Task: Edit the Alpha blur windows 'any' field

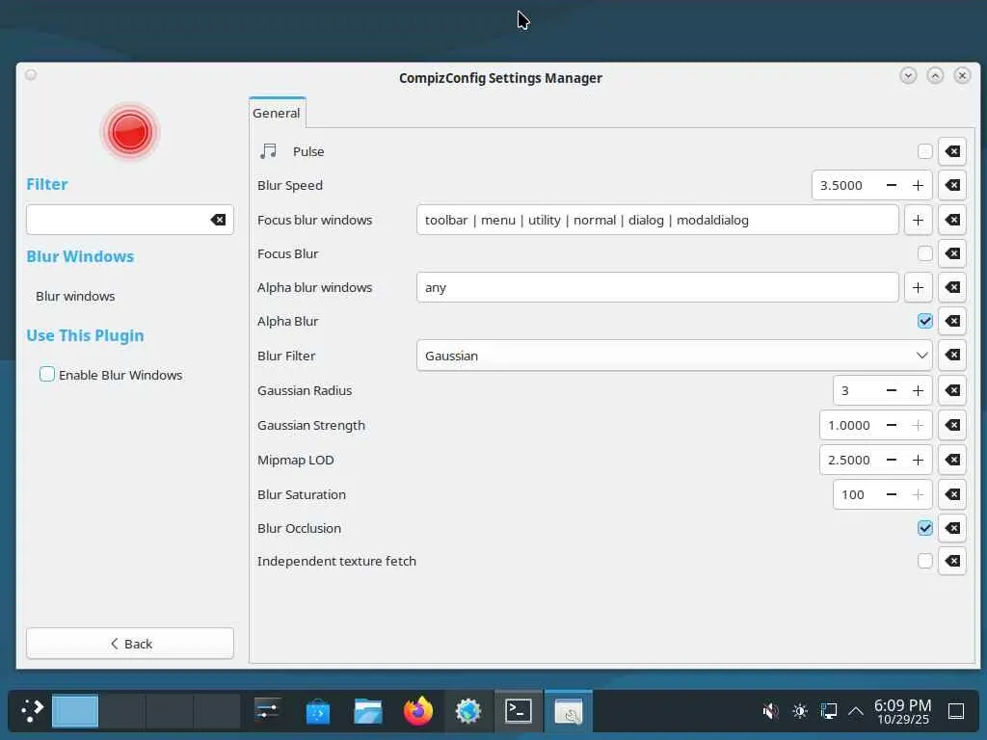Action: 657,287
